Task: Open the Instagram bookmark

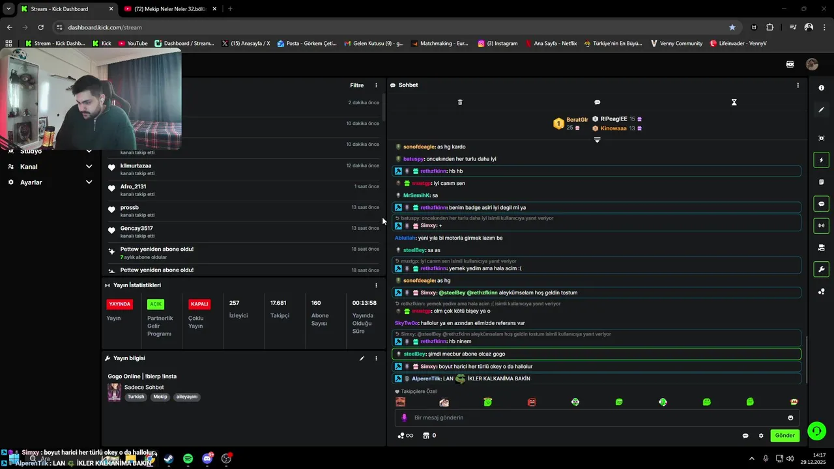Action: coord(498,44)
